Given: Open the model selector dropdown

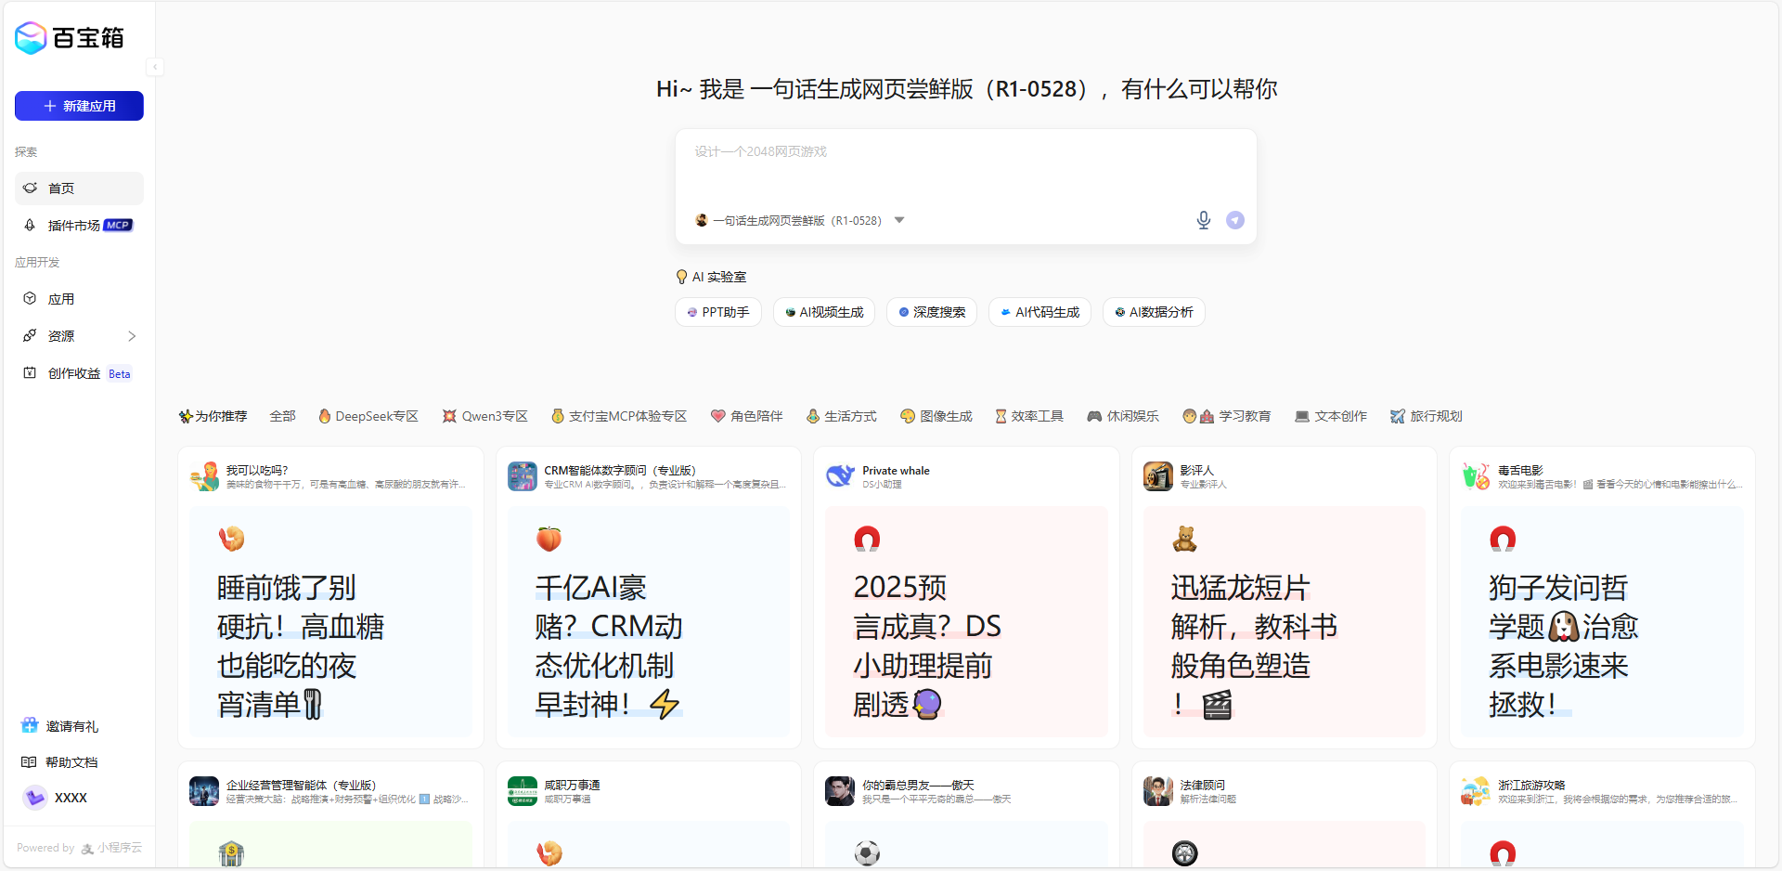Looking at the screenshot, I should [800, 220].
